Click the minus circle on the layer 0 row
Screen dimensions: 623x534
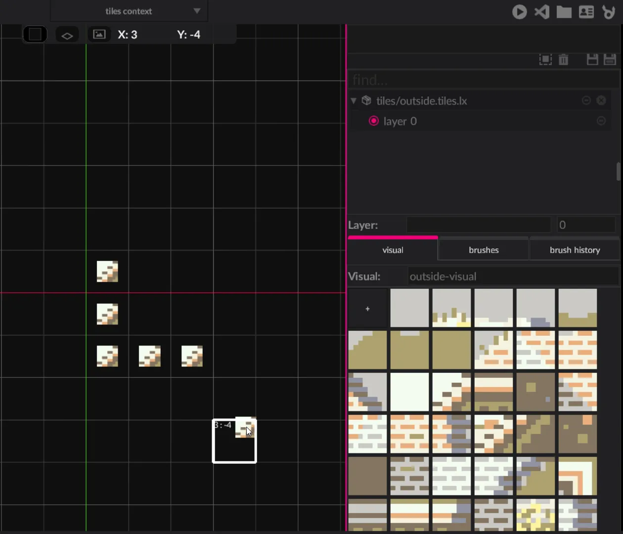coord(601,121)
